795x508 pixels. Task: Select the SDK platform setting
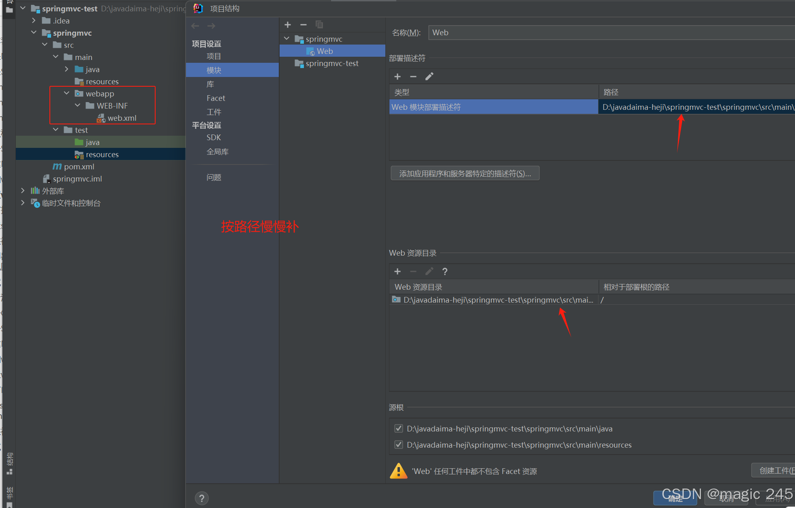214,137
